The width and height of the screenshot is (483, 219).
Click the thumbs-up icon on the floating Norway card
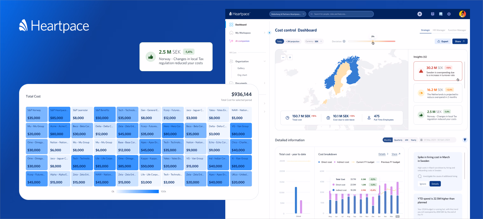coord(151,57)
